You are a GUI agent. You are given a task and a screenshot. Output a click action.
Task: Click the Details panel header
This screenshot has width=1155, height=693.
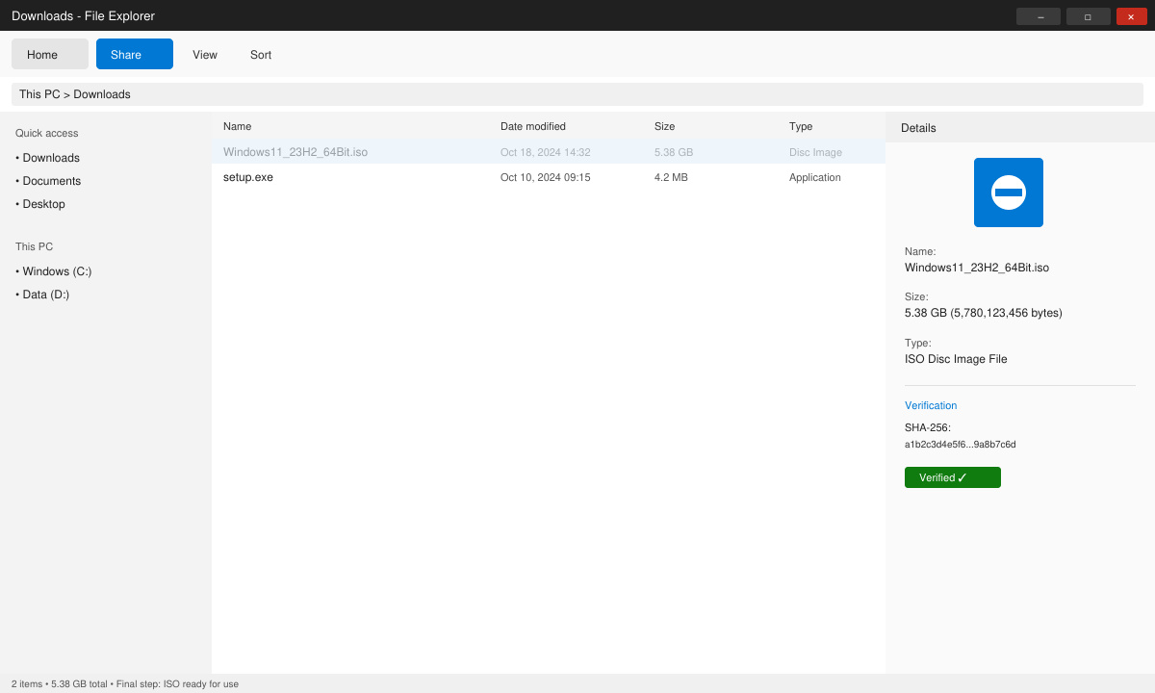[1020, 127]
